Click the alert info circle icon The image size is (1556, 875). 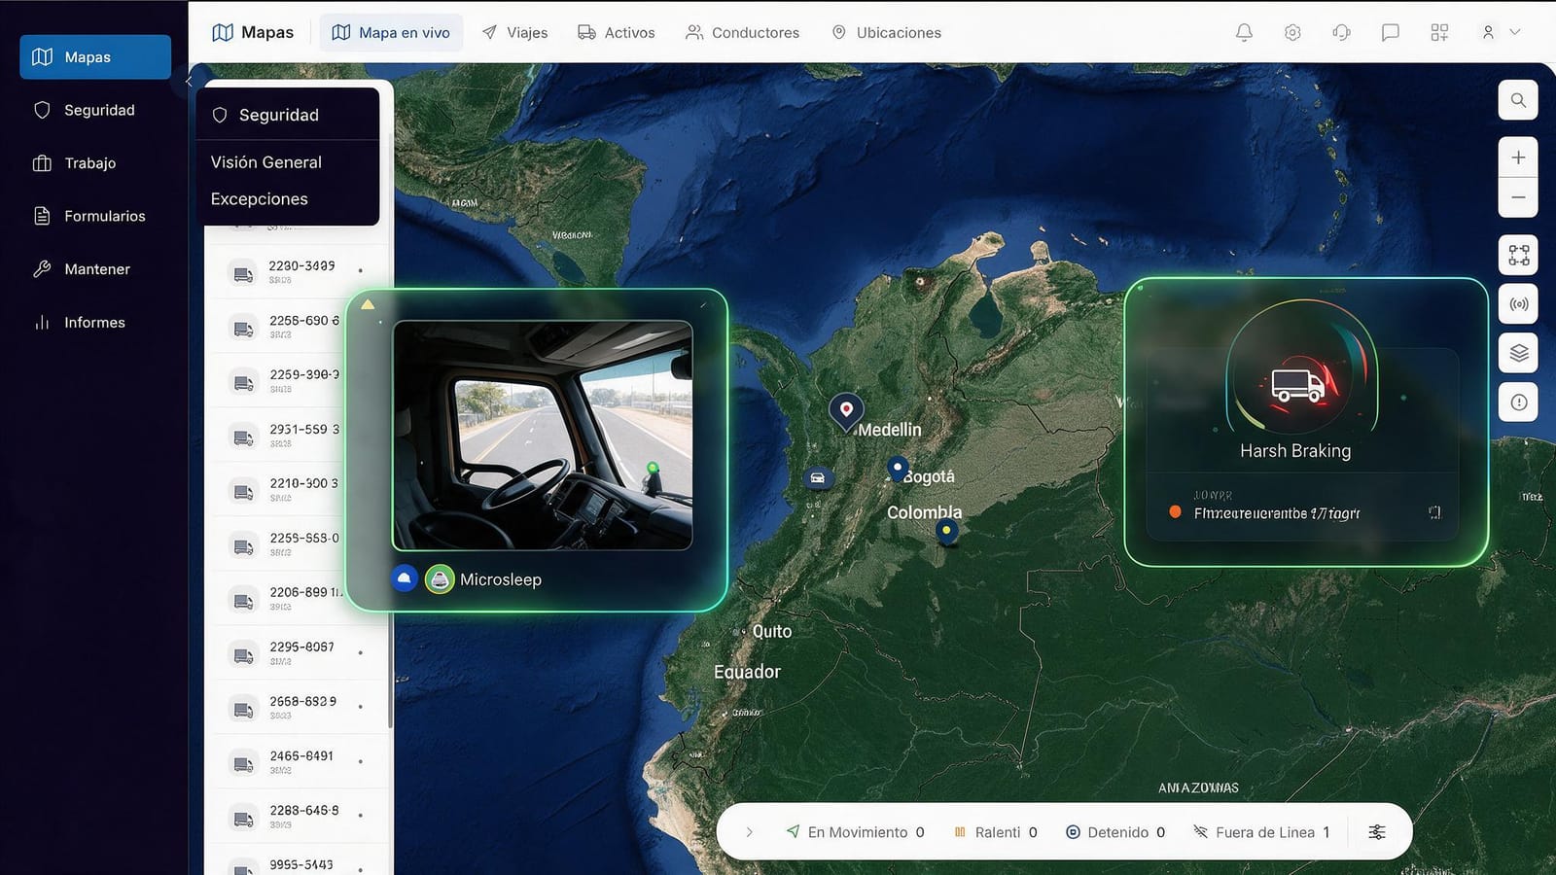1518,402
